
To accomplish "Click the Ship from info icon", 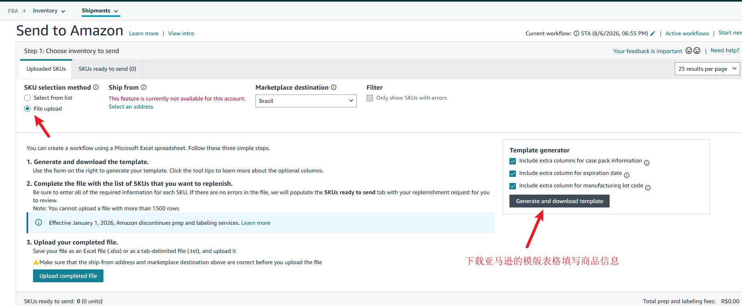I will pyautogui.click(x=144, y=87).
